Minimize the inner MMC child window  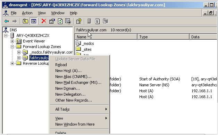[x=205, y=13]
